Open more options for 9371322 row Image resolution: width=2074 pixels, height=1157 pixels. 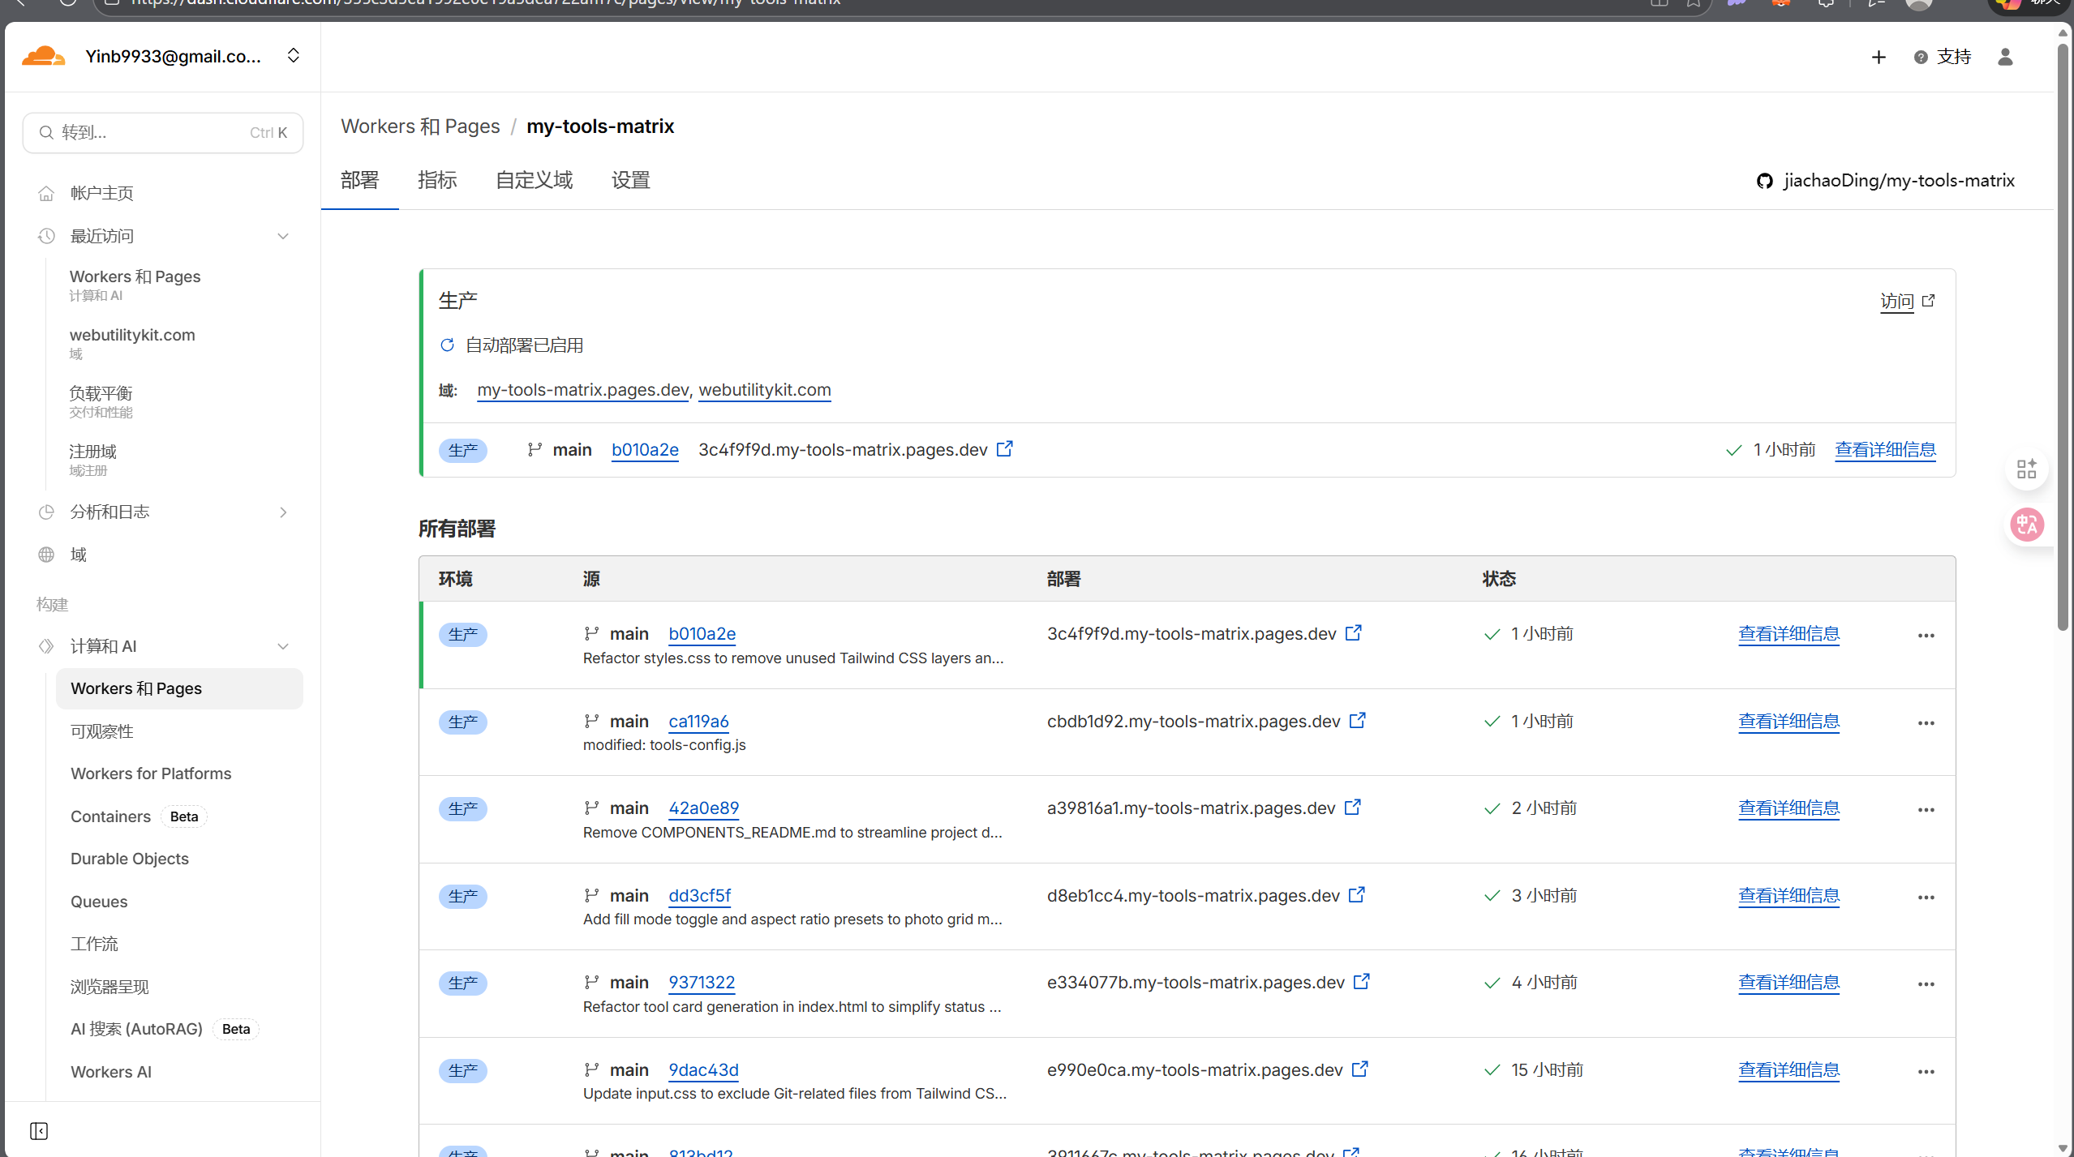click(x=1926, y=984)
